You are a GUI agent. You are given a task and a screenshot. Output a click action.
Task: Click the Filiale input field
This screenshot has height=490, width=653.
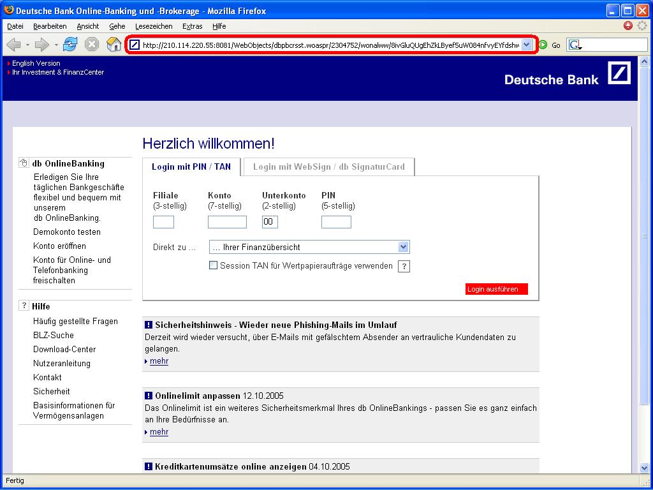[163, 222]
